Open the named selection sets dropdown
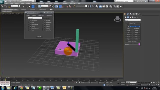The height and width of the screenshot is (90, 160). point(81,6)
